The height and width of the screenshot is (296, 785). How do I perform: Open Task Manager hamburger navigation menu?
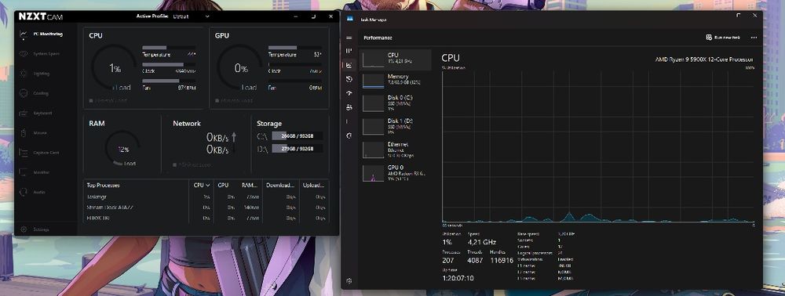coord(349,38)
